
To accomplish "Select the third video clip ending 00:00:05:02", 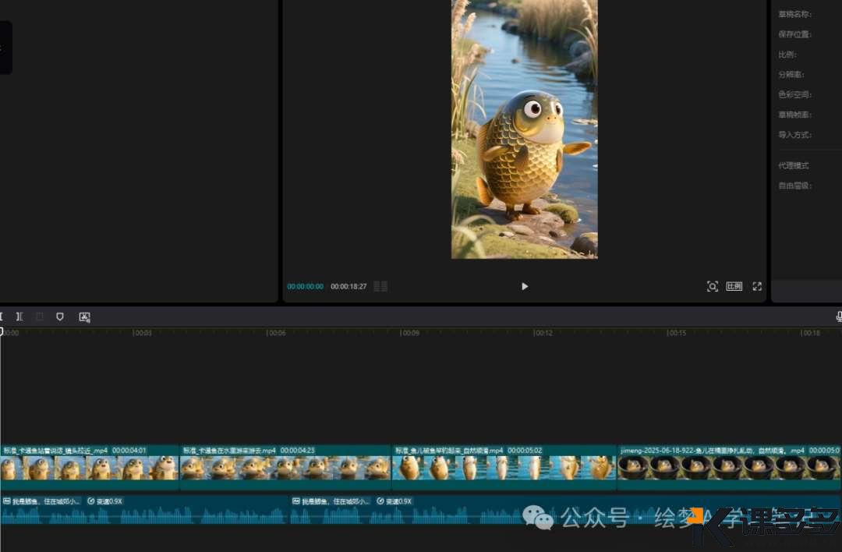I will (x=504, y=468).
